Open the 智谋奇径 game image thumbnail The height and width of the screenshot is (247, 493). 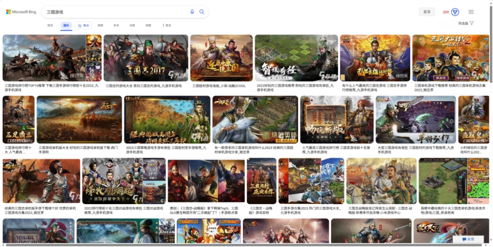(x=296, y=58)
